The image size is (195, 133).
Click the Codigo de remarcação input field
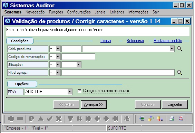click(78, 57)
